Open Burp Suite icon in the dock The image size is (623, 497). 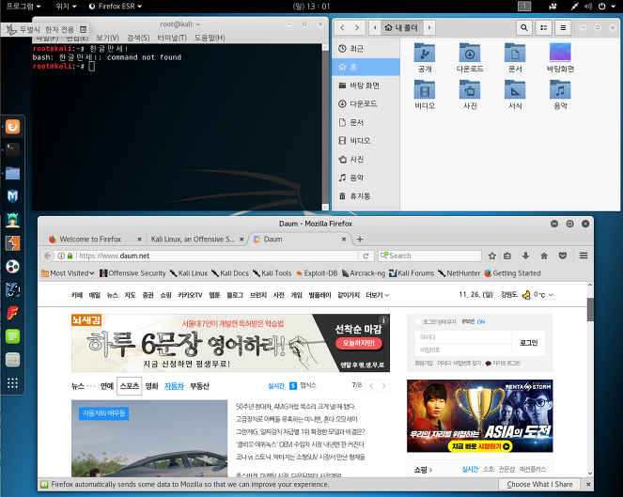(x=13, y=243)
